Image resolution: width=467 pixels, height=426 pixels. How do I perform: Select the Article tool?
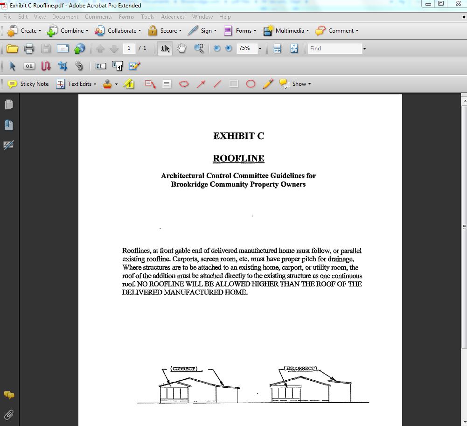tap(46, 66)
